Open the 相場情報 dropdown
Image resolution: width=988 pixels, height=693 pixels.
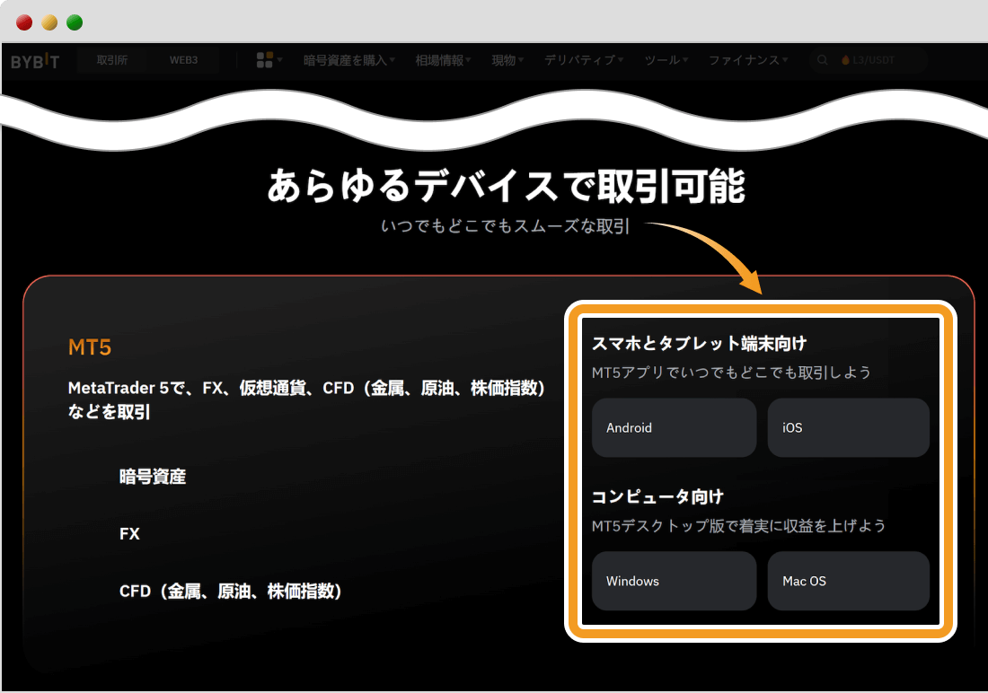[x=443, y=60]
